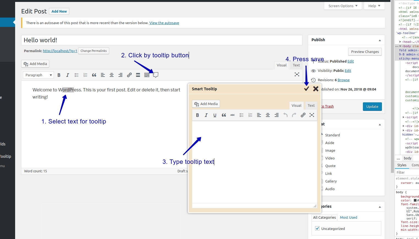Edit the Visibility setting link

[x=348, y=71]
